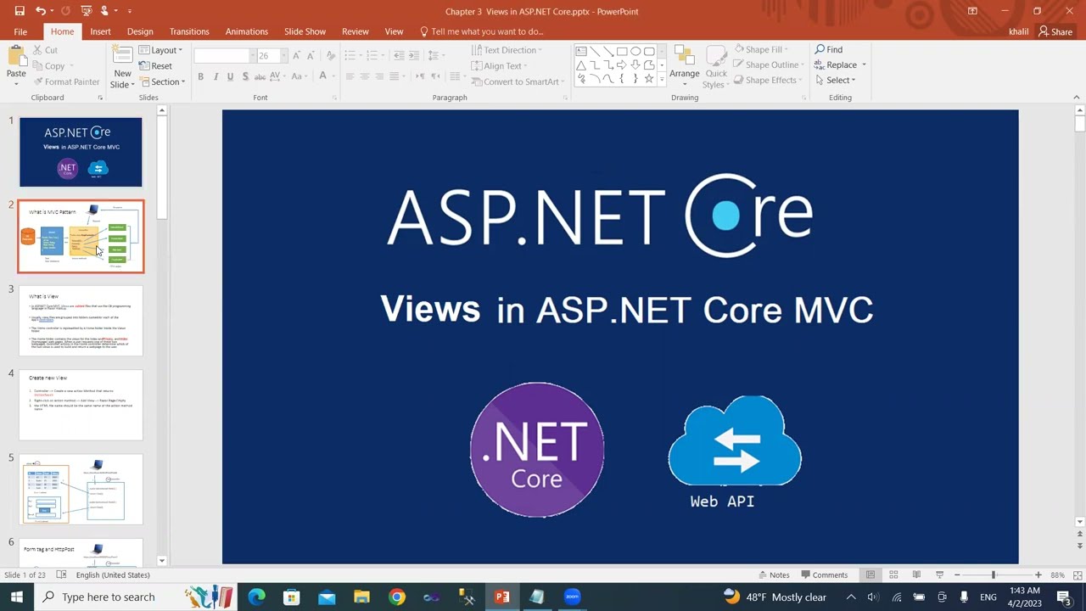The height and width of the screenshot is (611, 1086).
Task: Switch to Animations tab
Action: (x=247, y=31)
